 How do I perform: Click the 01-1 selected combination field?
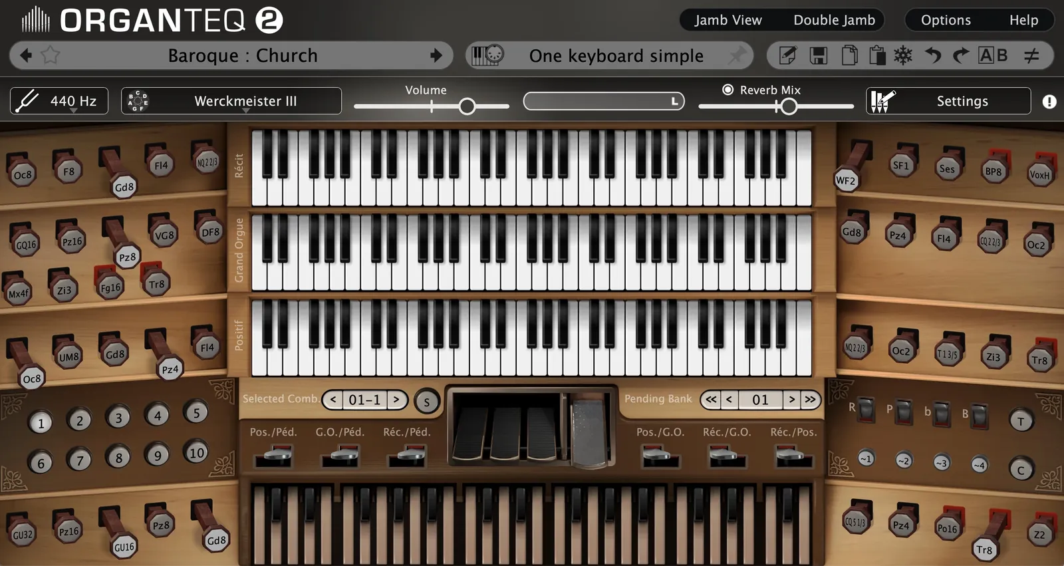coord(364,400)
